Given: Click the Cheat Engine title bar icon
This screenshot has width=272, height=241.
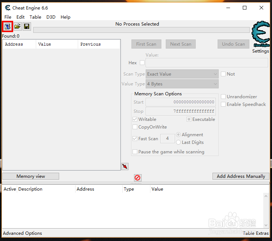Looking at the screenshot, I should tap(7, 8).
